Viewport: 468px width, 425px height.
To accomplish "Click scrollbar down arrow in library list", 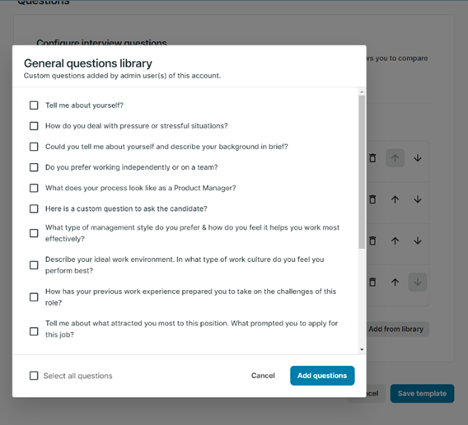I will (x=362, y=349).
